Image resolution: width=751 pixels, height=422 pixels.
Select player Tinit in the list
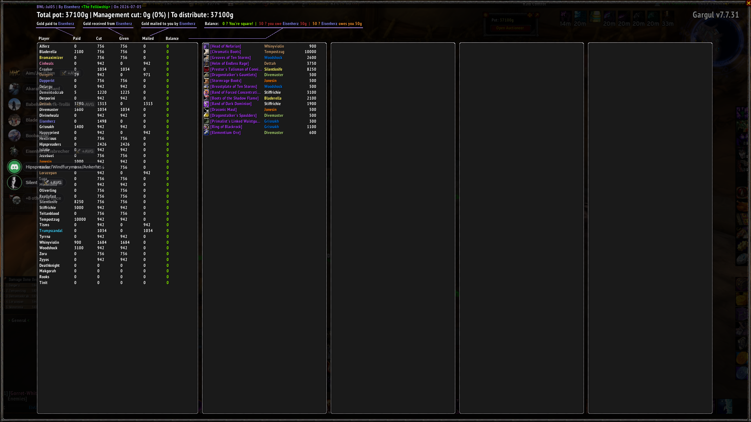coord(43,283)
